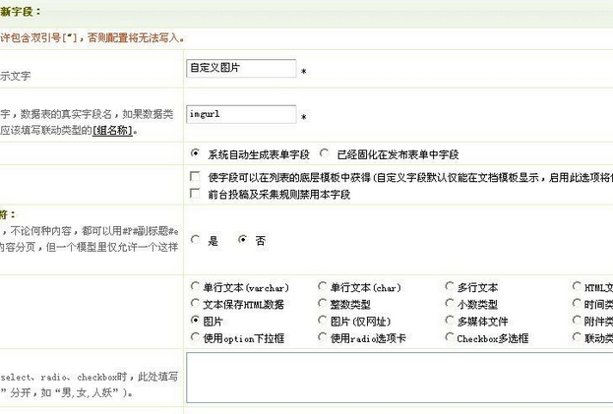Select 单行文本(char) data type
Viewport: 613px width, 414px height.
click(x=323, y=287)
